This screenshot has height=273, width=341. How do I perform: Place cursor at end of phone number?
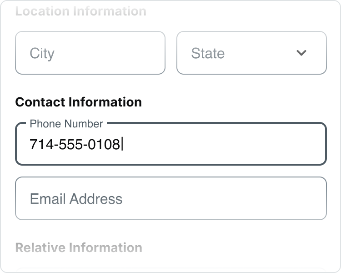point(122,145)
